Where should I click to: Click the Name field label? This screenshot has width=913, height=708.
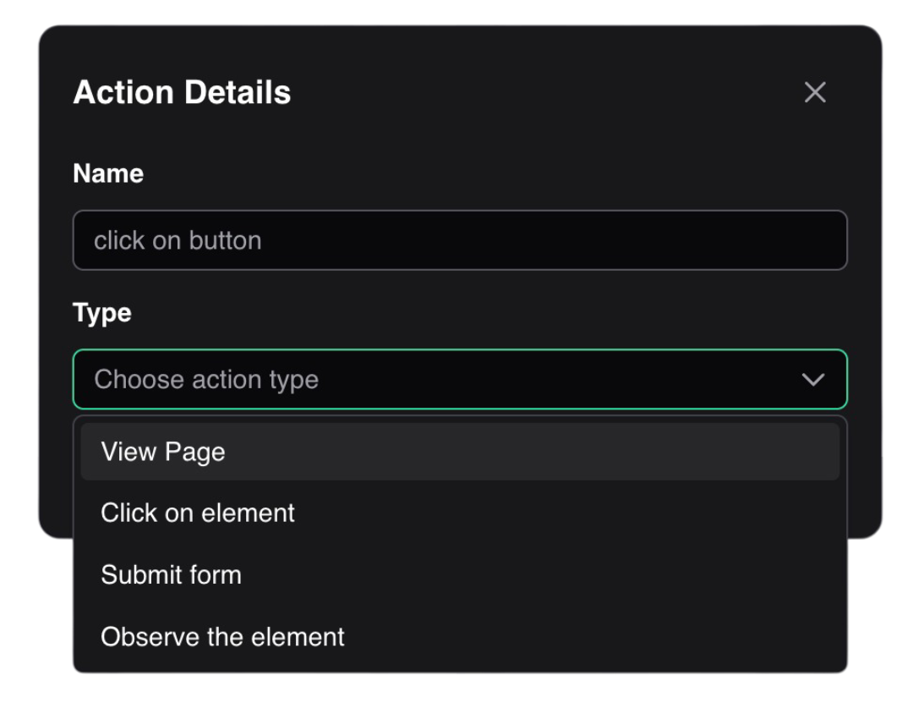(108, 173)
